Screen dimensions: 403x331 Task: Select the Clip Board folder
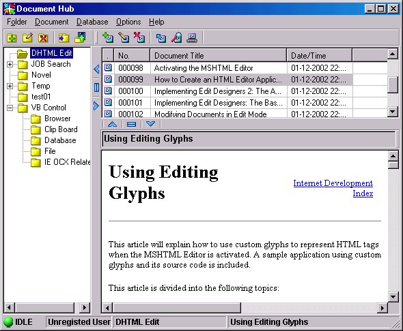[61, 129]
